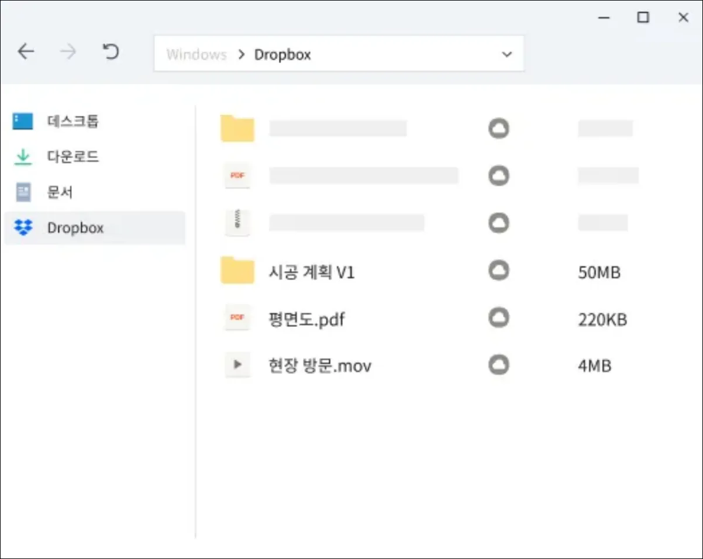This screenshot has width=703, height=559.
Task: Click the PDF icon of 평면도.pdf
Action: [x=237, y=318]
